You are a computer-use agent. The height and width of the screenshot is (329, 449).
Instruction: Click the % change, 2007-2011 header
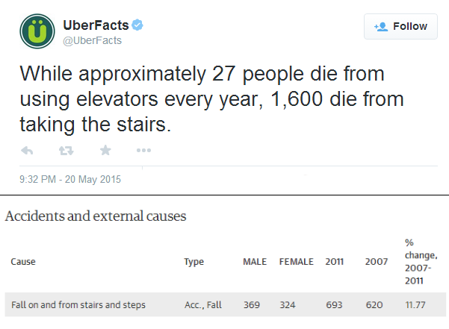(x=421, y=262)
